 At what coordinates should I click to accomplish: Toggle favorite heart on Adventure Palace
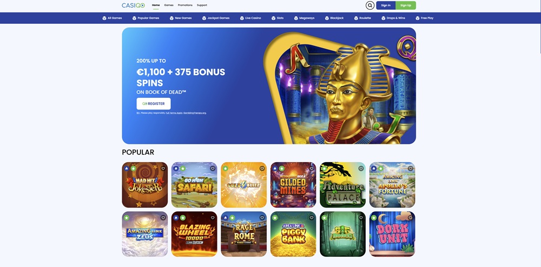tap(361, 169)
